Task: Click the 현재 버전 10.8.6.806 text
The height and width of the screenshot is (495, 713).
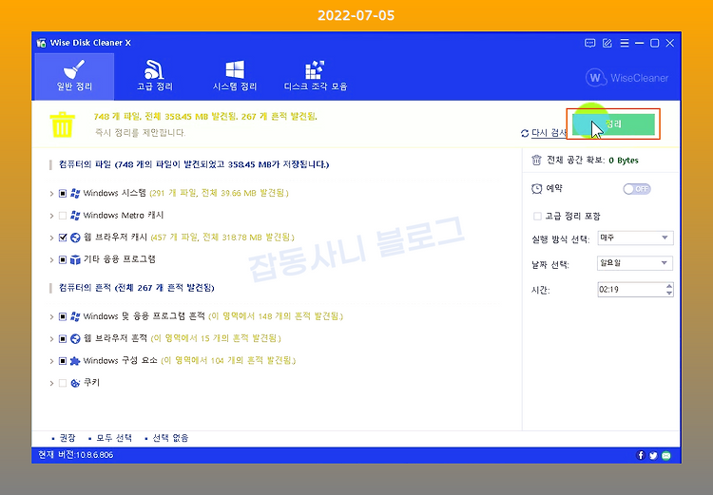Action: pyautogui.click(x=75, y=455)
